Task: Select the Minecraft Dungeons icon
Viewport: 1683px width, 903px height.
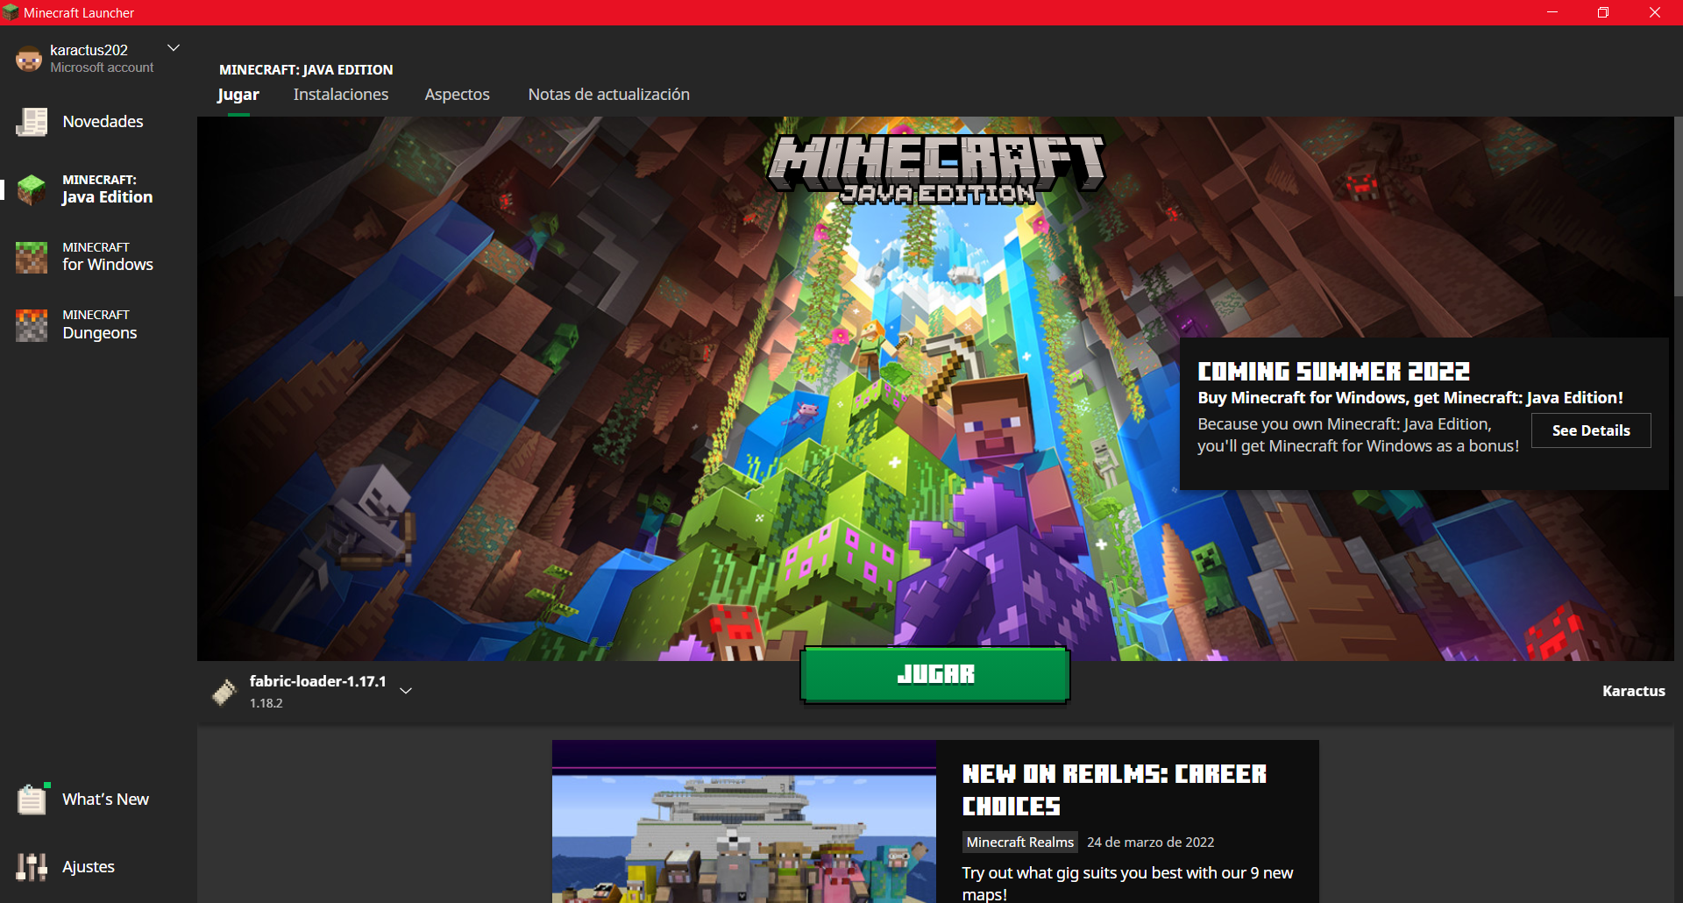Action: tap(32, 324)
